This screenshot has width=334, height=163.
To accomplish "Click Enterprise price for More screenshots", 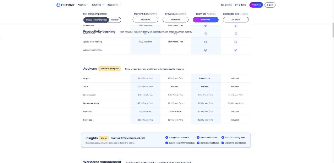I will point(236,103).
